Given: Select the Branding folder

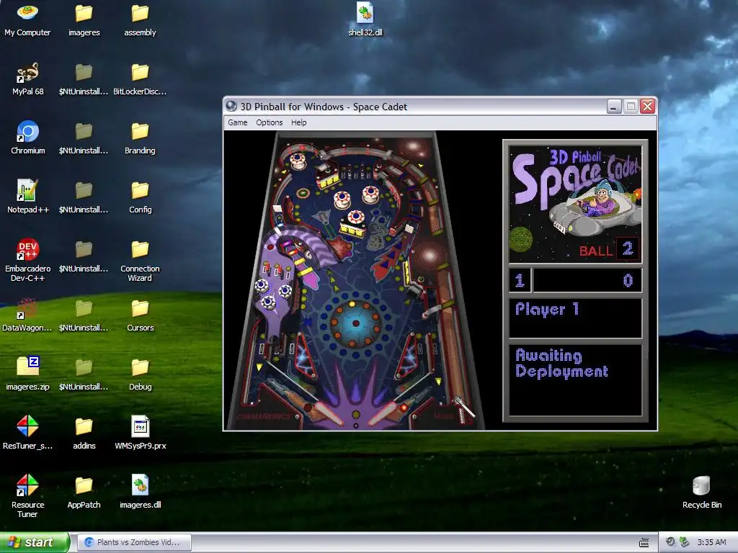Looking at the screenshot, I should [x=140, y=138].
